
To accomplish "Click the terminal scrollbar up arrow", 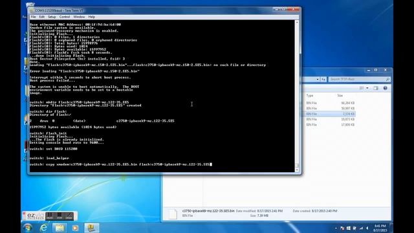I will coord(297,23).
